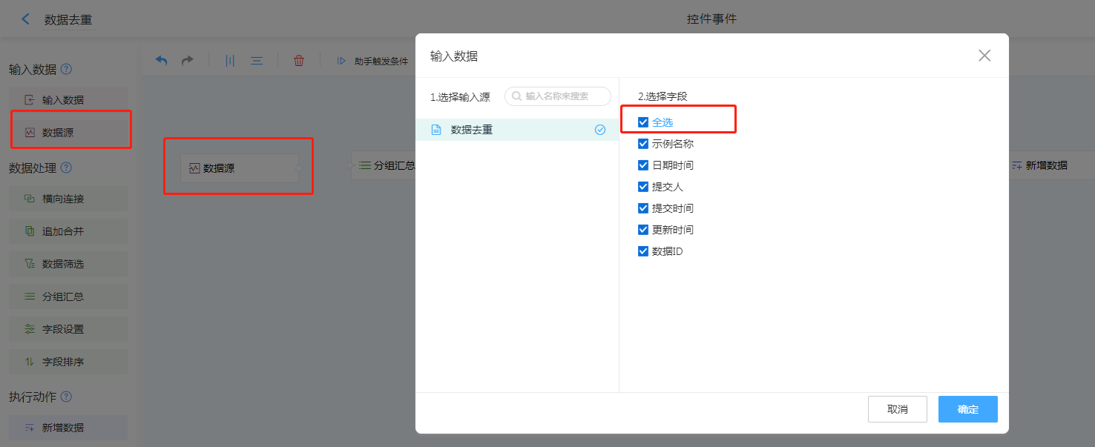Click the red trash delete icon

[x=299, y=61]
